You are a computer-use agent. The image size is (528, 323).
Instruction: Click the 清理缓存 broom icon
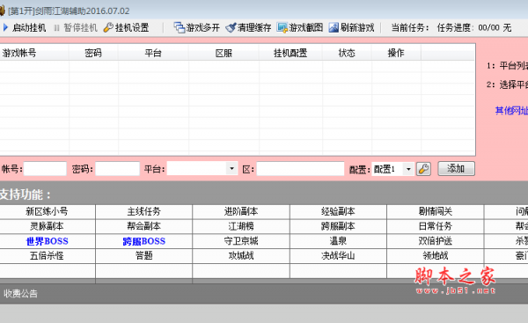(x=231, y=27)
